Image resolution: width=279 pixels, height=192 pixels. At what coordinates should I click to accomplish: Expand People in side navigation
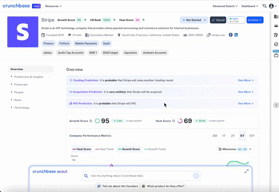[x=19, y=92]
